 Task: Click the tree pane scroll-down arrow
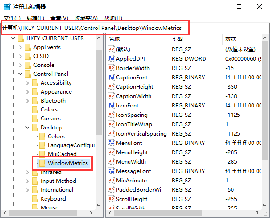pos(99,205)
